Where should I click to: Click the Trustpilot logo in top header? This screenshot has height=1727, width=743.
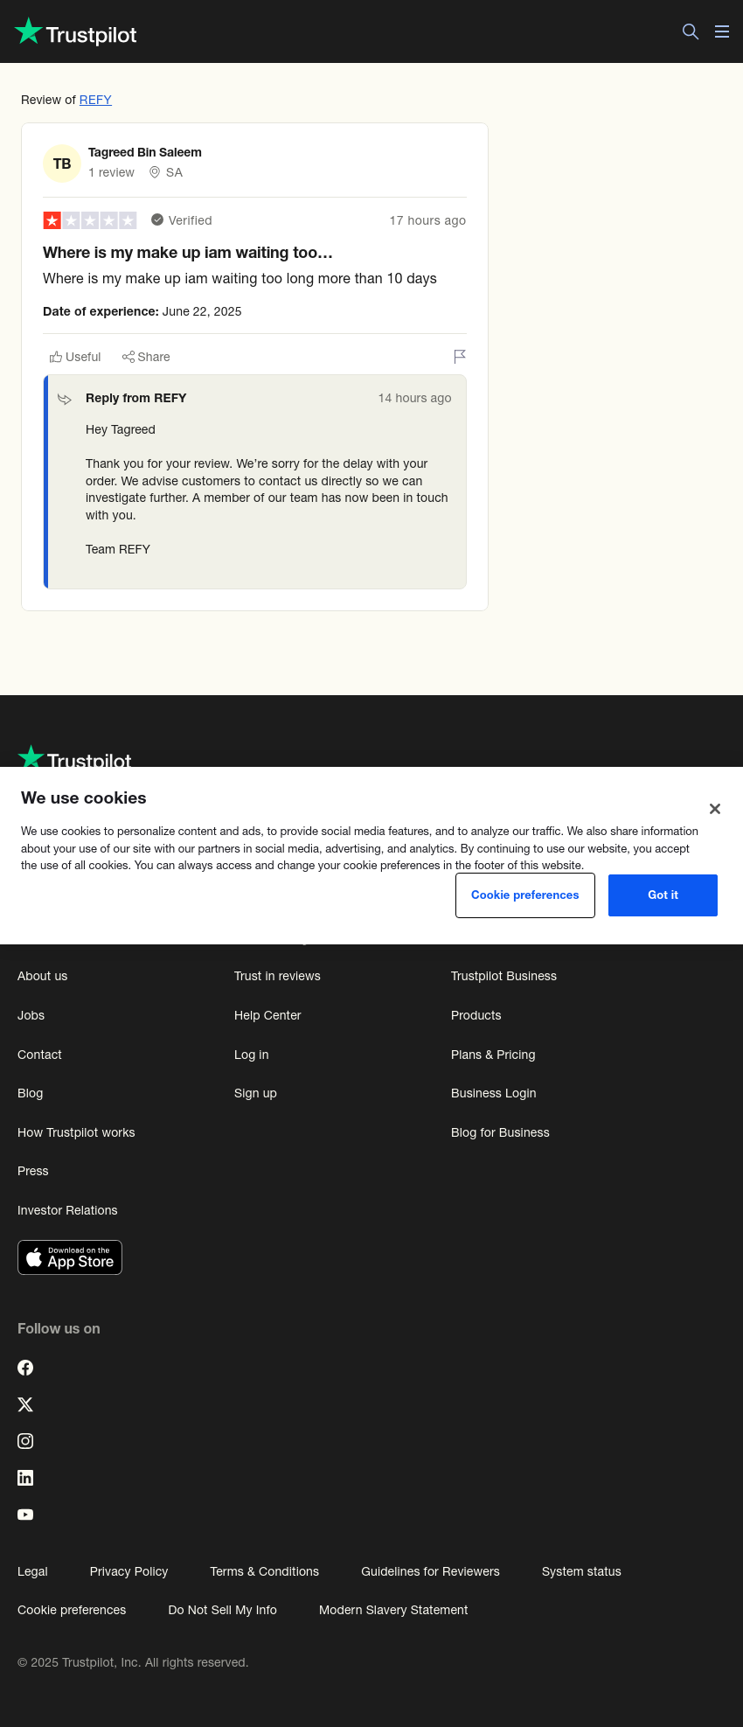76,32
